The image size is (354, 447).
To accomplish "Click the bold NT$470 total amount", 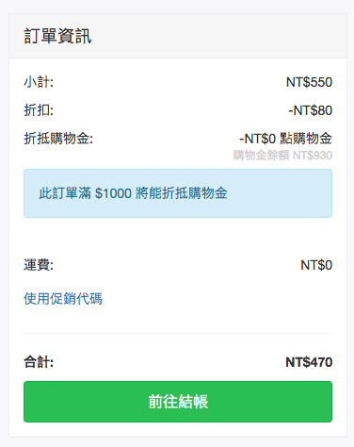I will tap(309, 362).
